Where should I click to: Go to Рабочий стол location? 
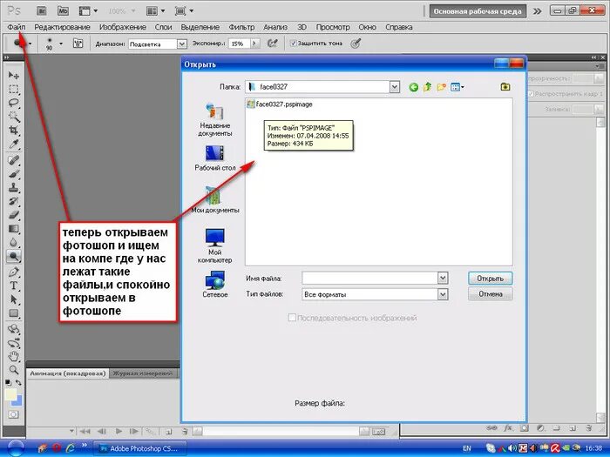tap(214, 158)
